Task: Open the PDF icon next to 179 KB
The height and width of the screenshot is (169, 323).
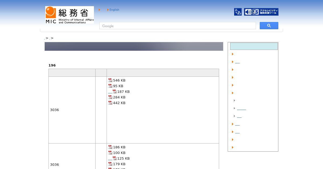Action: coord(110,164)
